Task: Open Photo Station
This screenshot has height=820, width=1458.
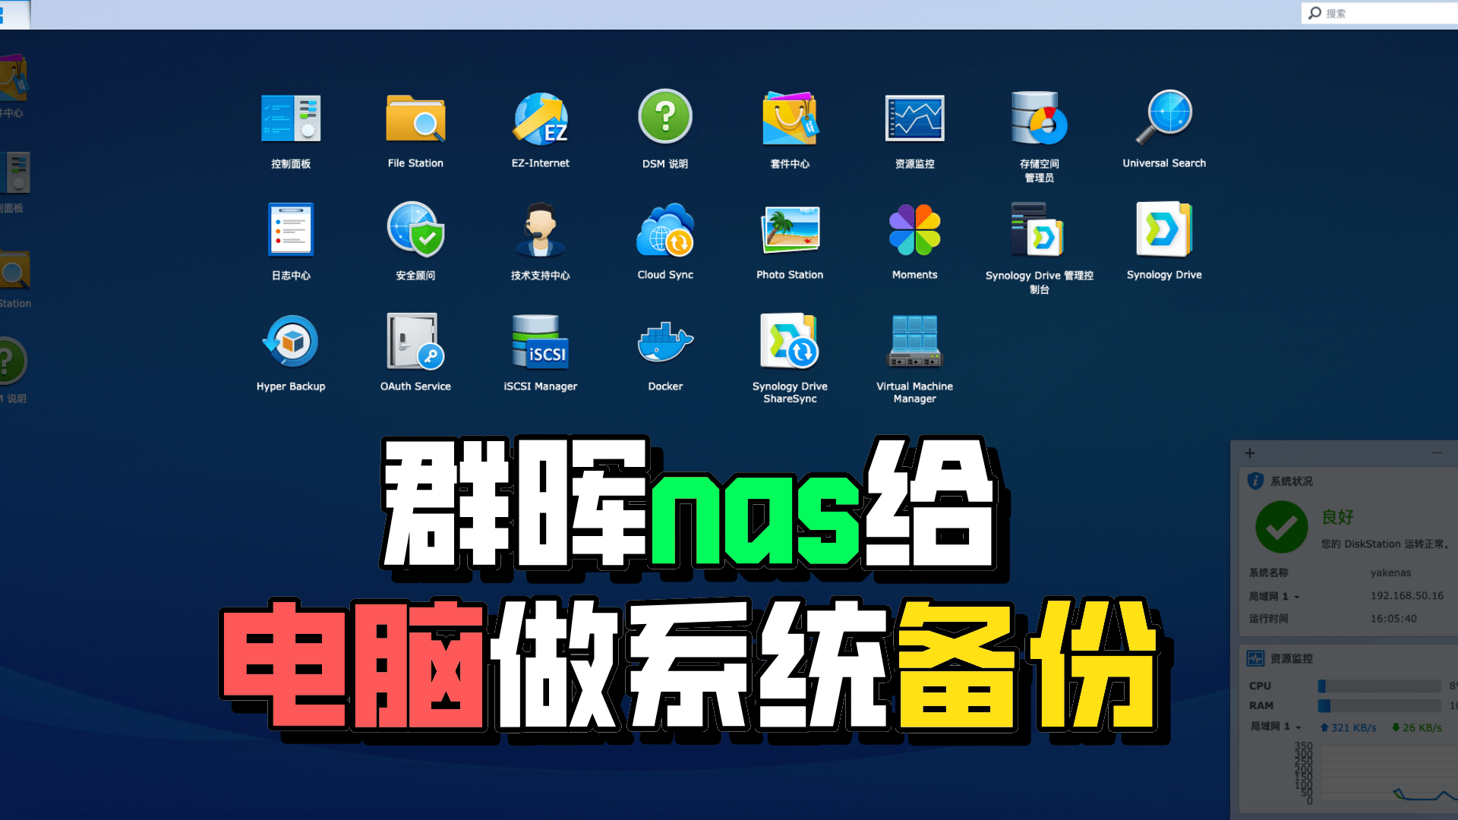Action: click(789, 230)
